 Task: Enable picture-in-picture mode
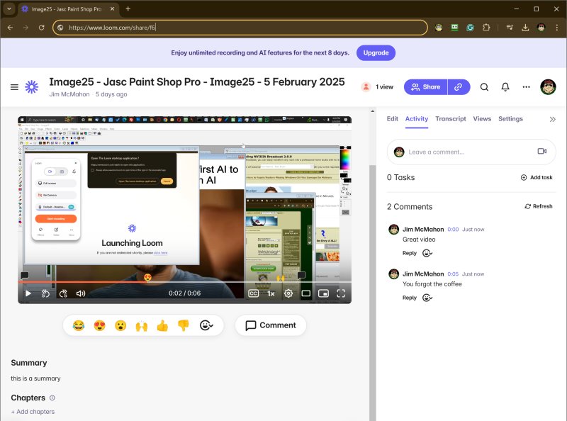click(323, 293)
